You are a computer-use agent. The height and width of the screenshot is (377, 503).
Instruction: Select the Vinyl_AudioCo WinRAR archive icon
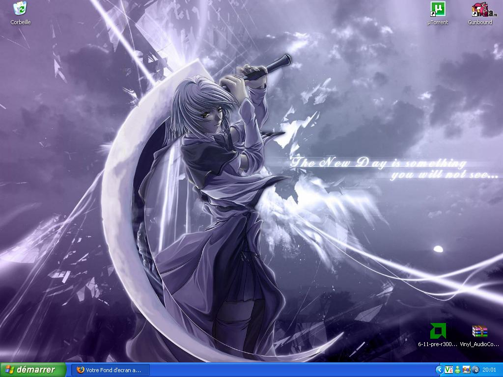pyautogui.click(x=479, y=331)
